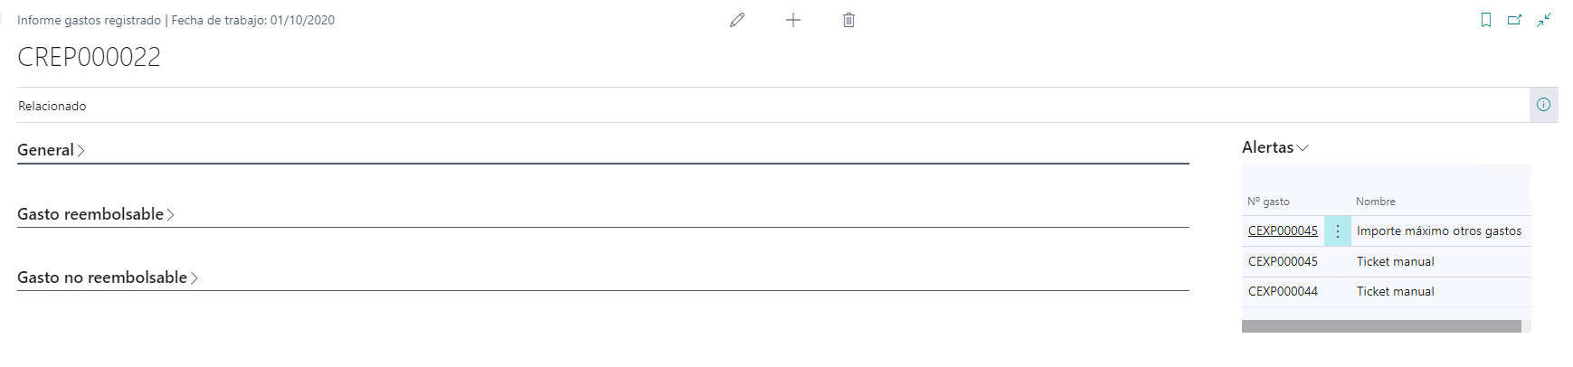Image resolution: width=1573 pixels, height=367 pixels.
Task: Click the trash delete icon
Action: [x=848, y=20]
